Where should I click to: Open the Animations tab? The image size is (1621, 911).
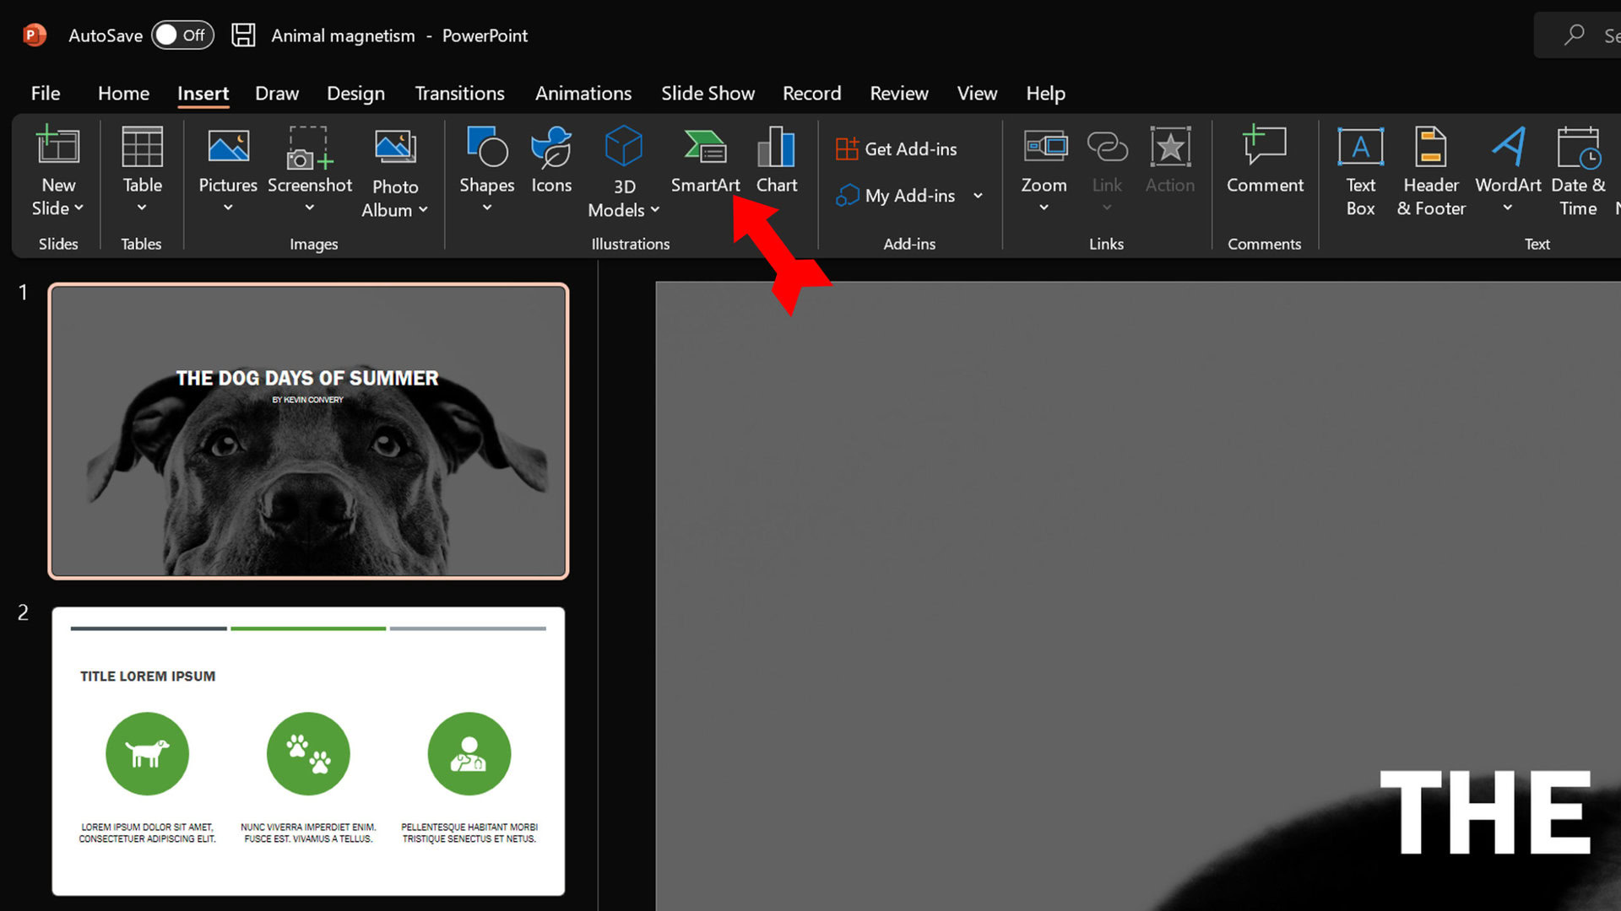tap(583, 93)
